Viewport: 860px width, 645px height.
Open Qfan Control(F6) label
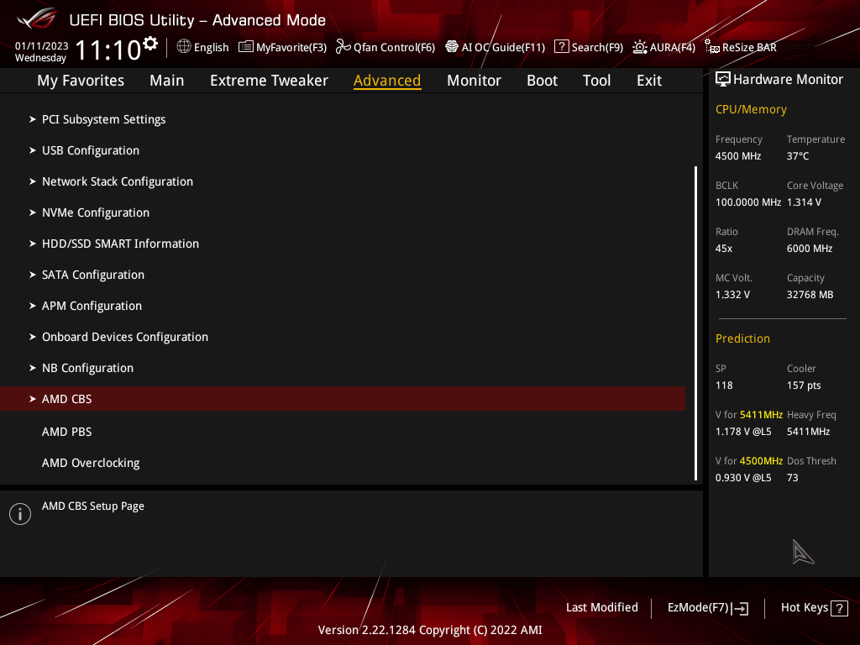pos(394,48)
